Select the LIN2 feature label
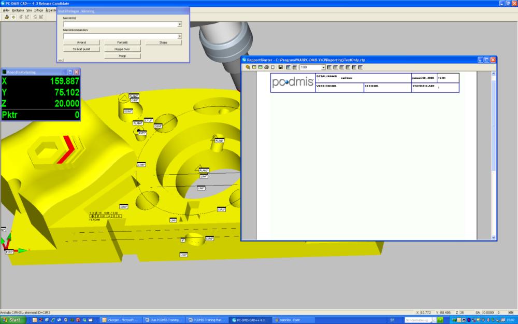The height and width of the screenshot is (324, 518). coord(184,255)
